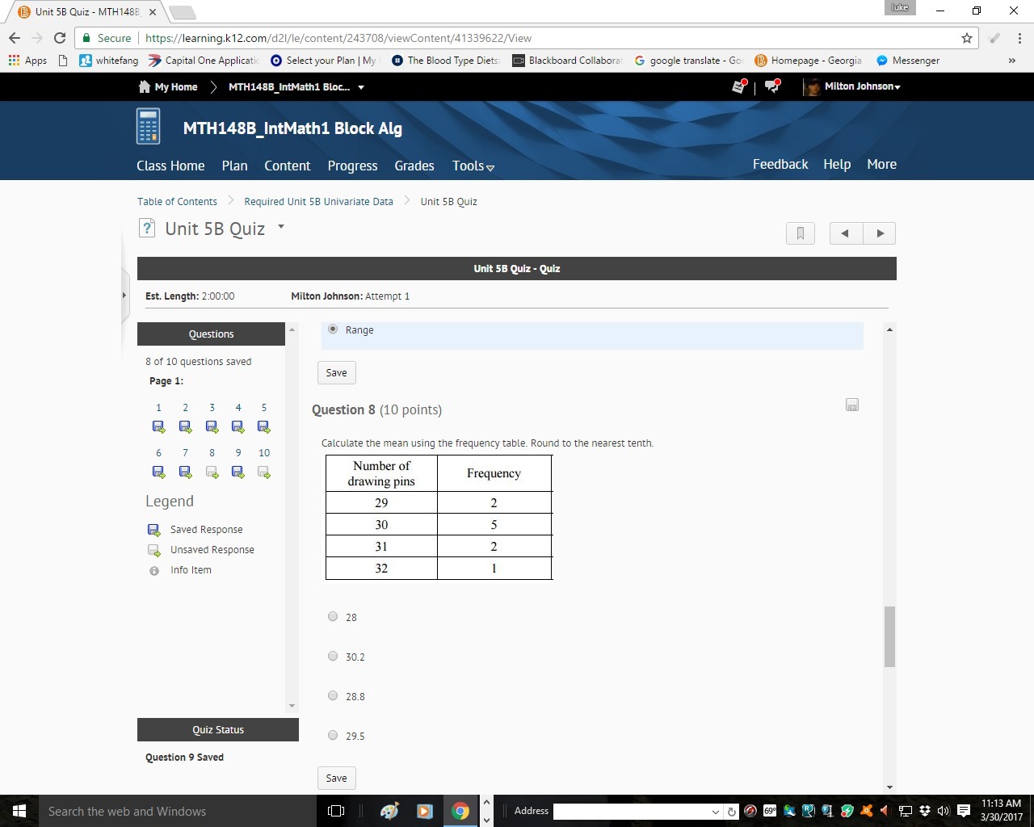Open Required Unit 5B Univariate Data breadcrumb
Screen dimensions: 1034x827
click(x=319, y=202)
